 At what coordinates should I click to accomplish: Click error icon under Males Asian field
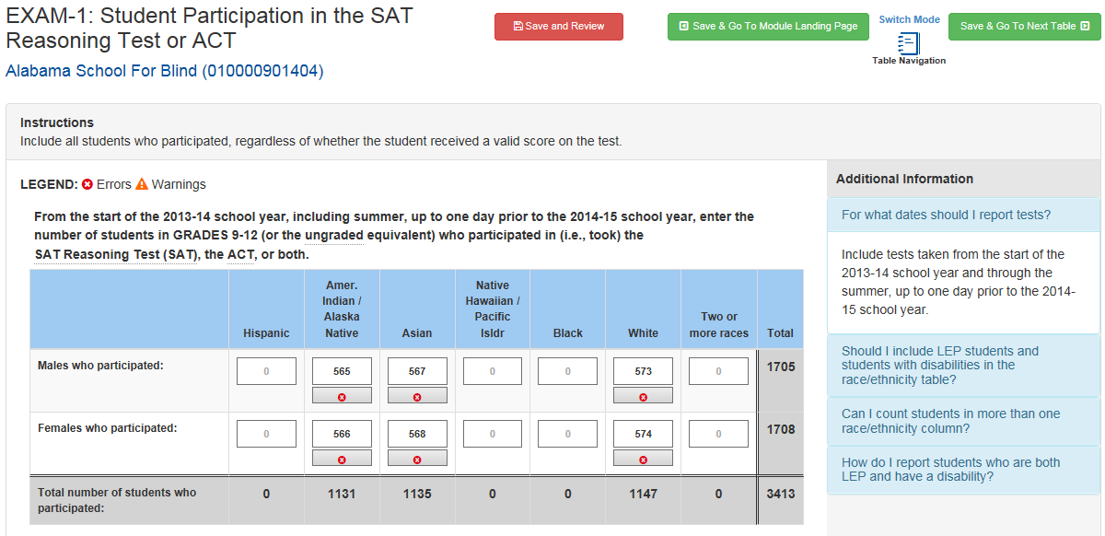pyautogui.click(x=417, y=396)
